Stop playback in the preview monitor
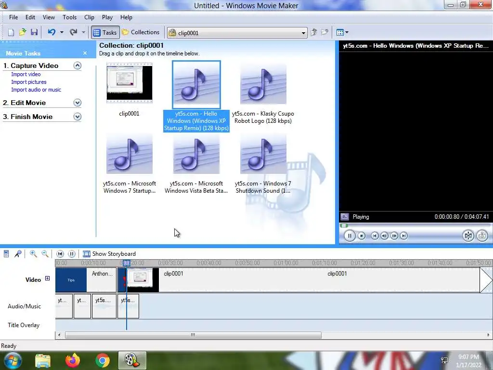 tap(362, 236)
